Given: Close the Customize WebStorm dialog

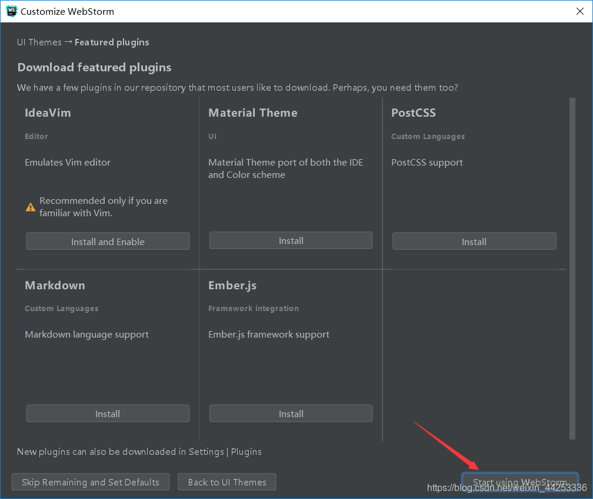Looking at the screenshot, I should pos(580,11).
